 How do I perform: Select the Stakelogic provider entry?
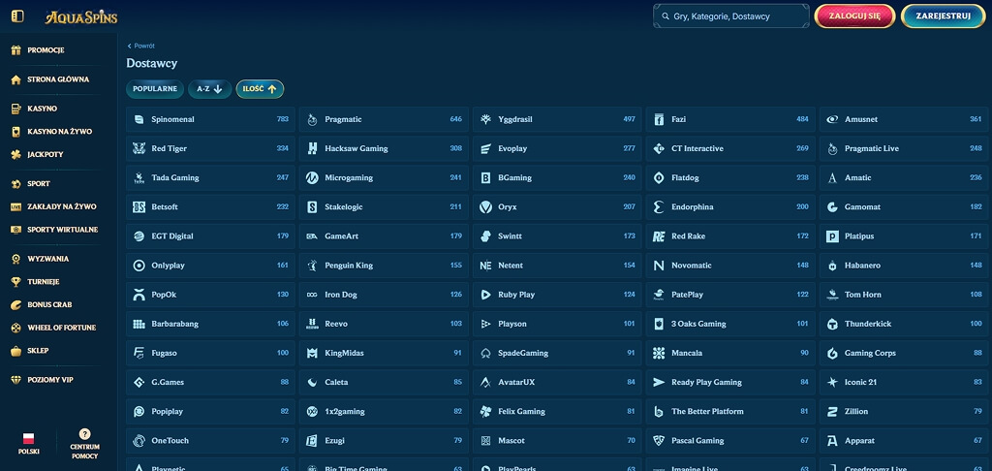(x=384, y=207)
